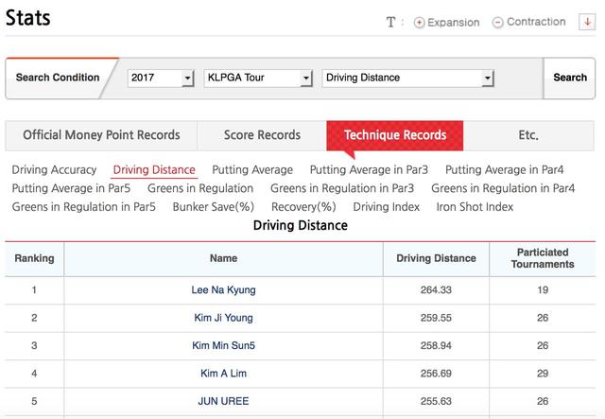Click tournaments count 29

[x=543, y=374]
